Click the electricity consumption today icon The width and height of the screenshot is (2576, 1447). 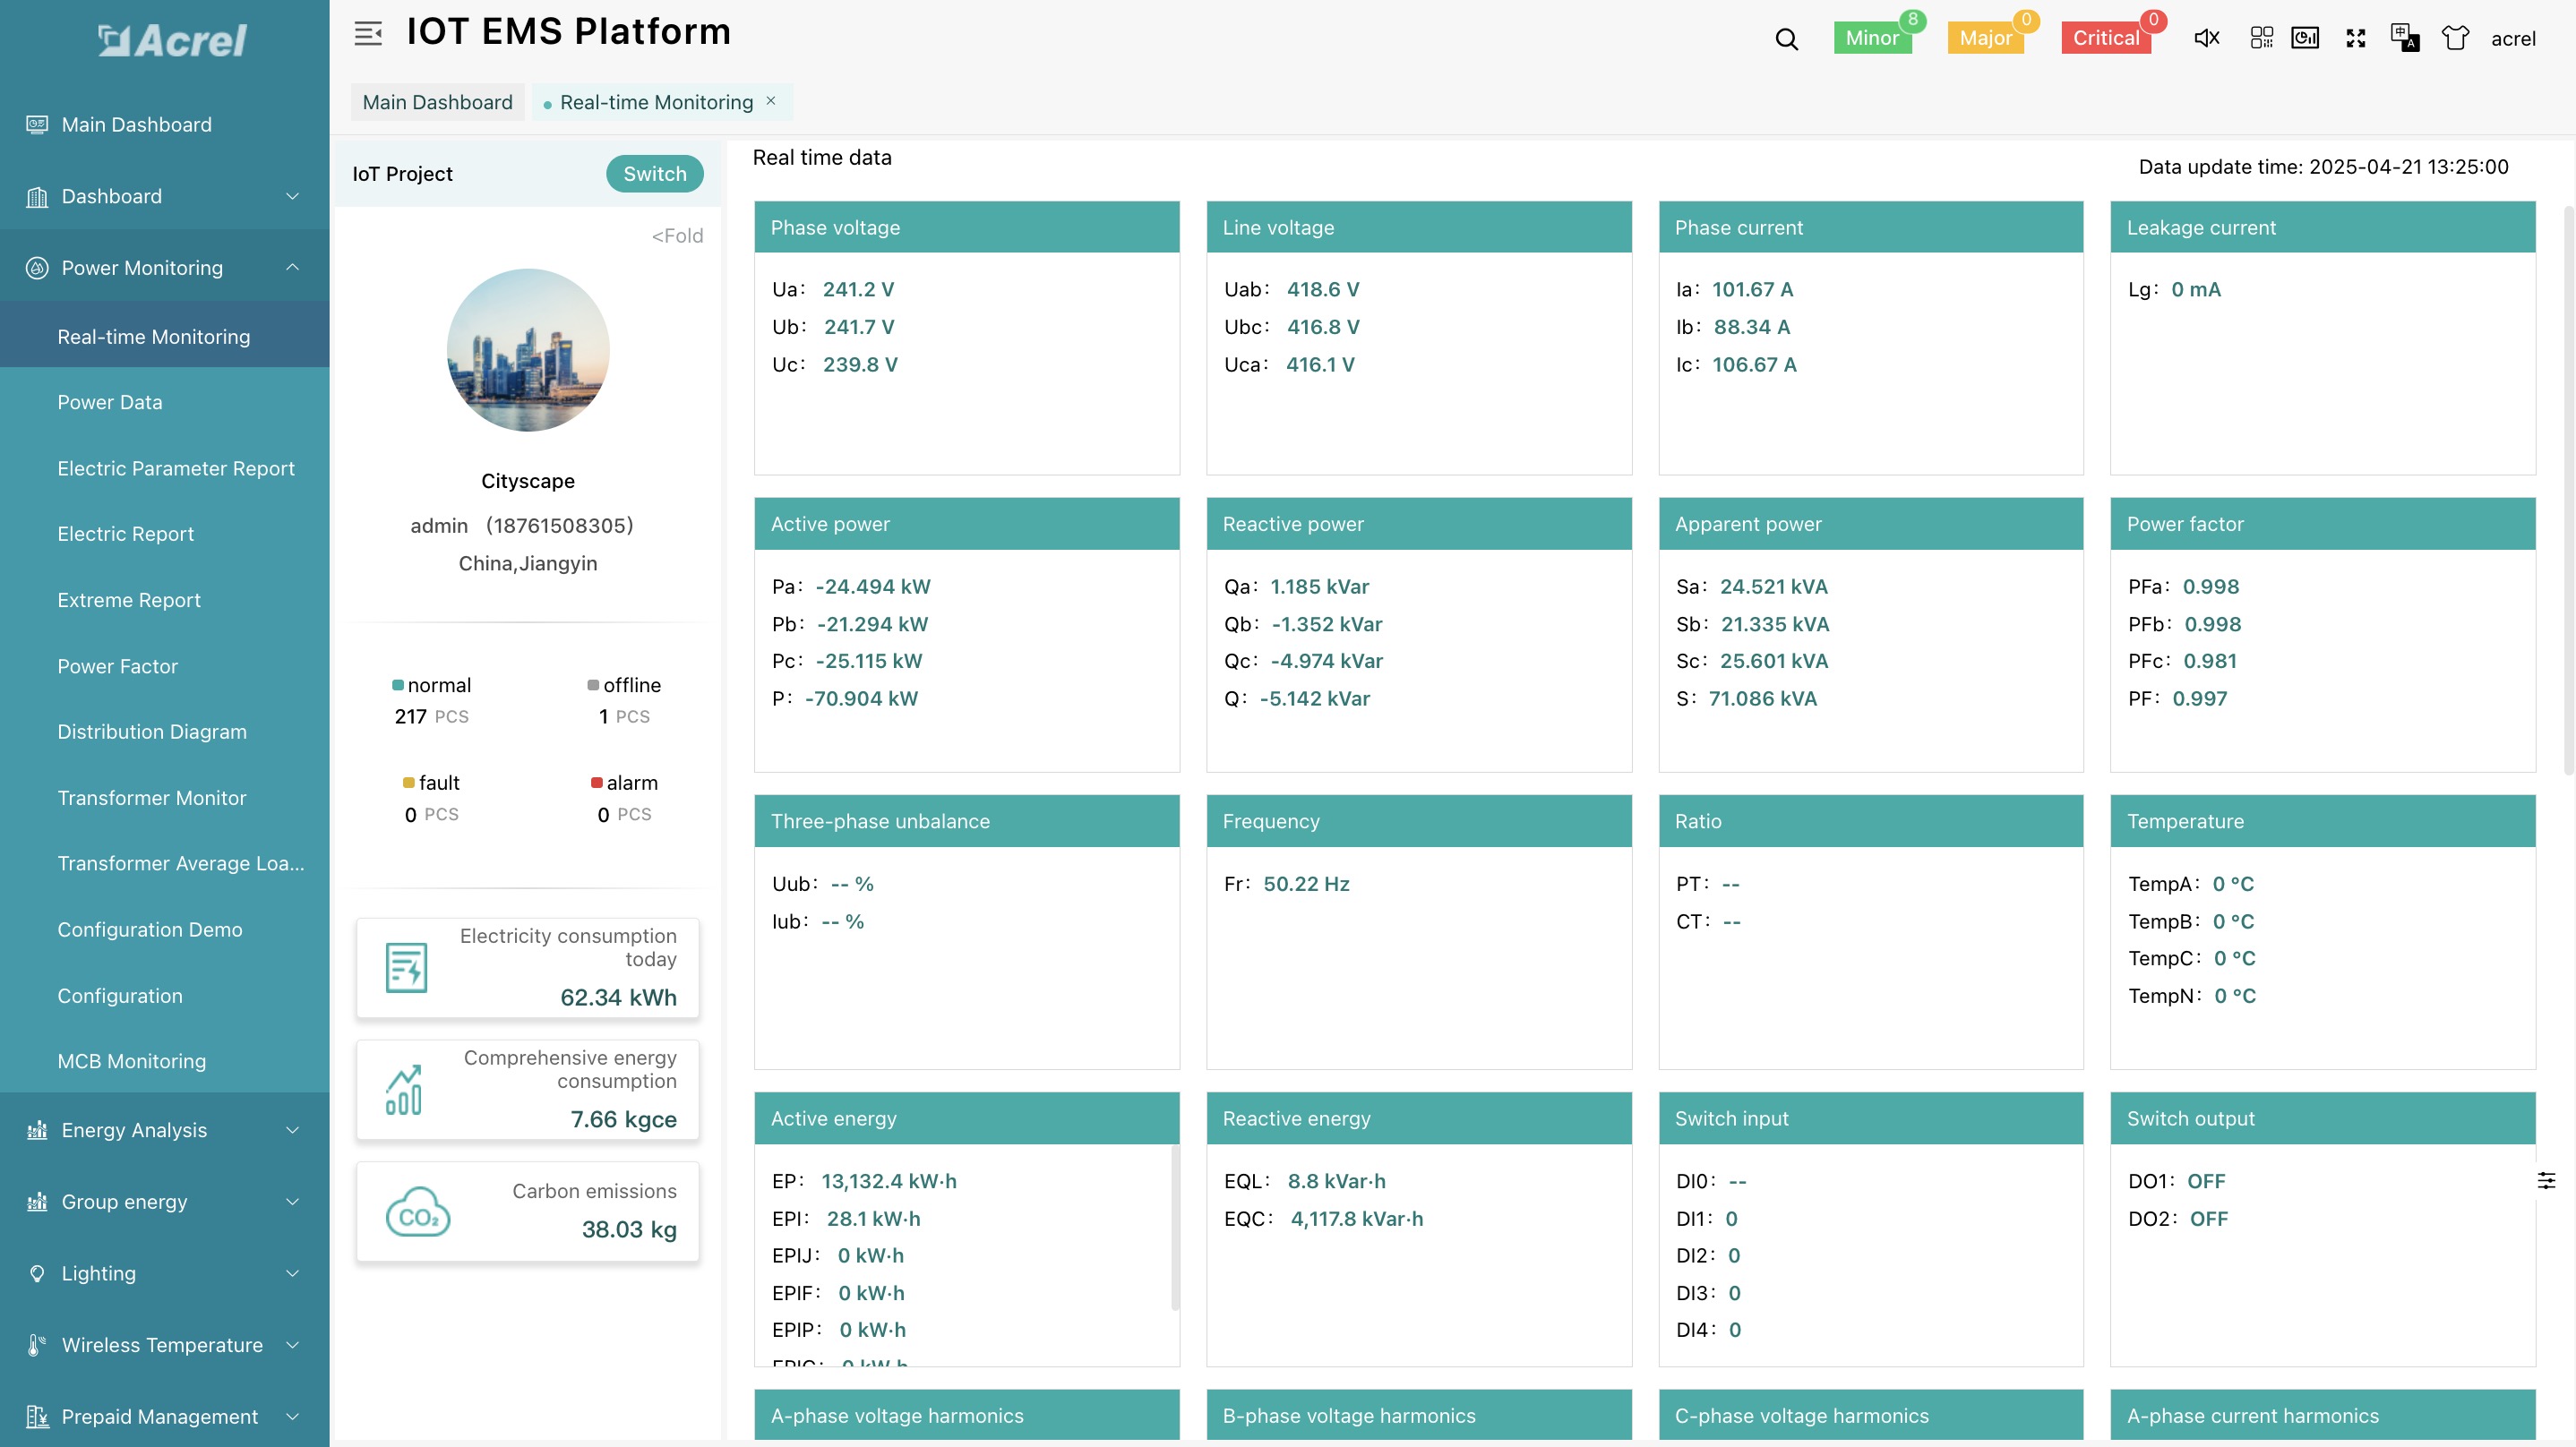click(406, 968)
